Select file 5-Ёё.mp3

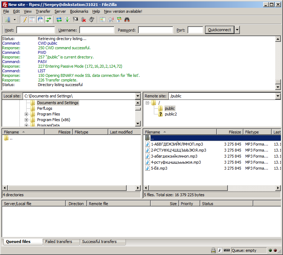(159, 168)
